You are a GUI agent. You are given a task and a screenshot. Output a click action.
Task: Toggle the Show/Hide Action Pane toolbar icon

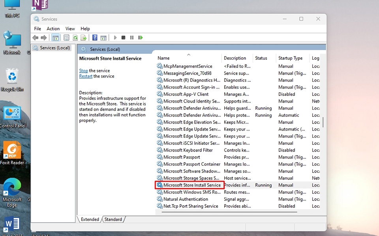pos(103,37)
